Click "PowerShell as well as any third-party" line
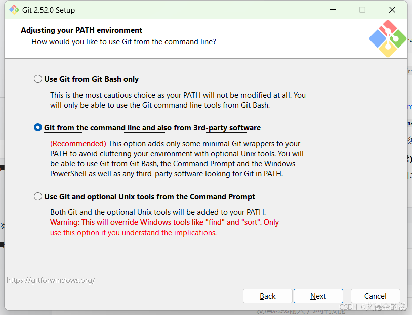Viewport: 412px width, 315px height. point(167,174)
